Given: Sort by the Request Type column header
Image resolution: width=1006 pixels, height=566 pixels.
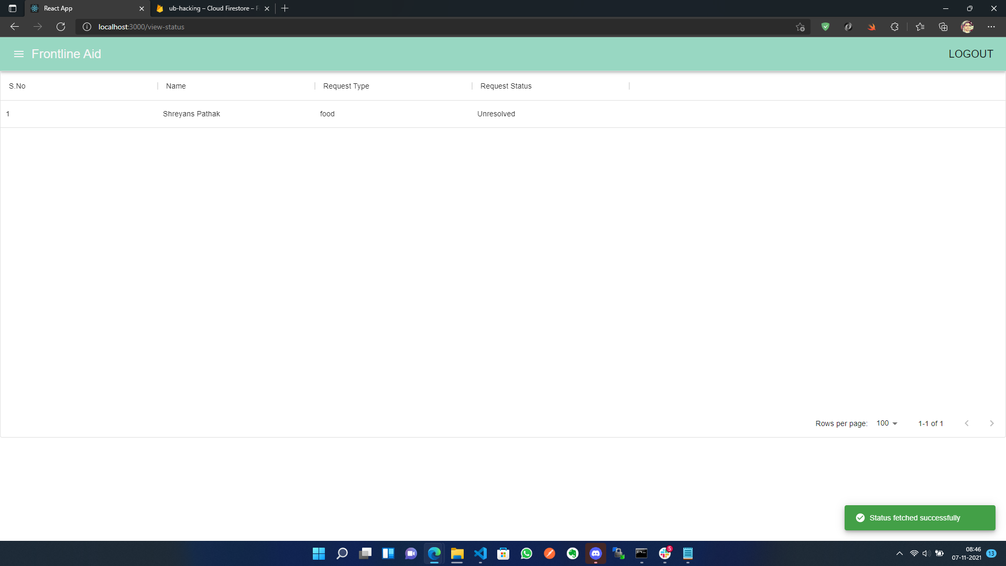Looking at the screenshot, I should click(346, 86).
